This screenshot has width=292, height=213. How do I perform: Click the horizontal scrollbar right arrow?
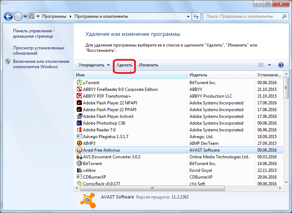(280, 188)
